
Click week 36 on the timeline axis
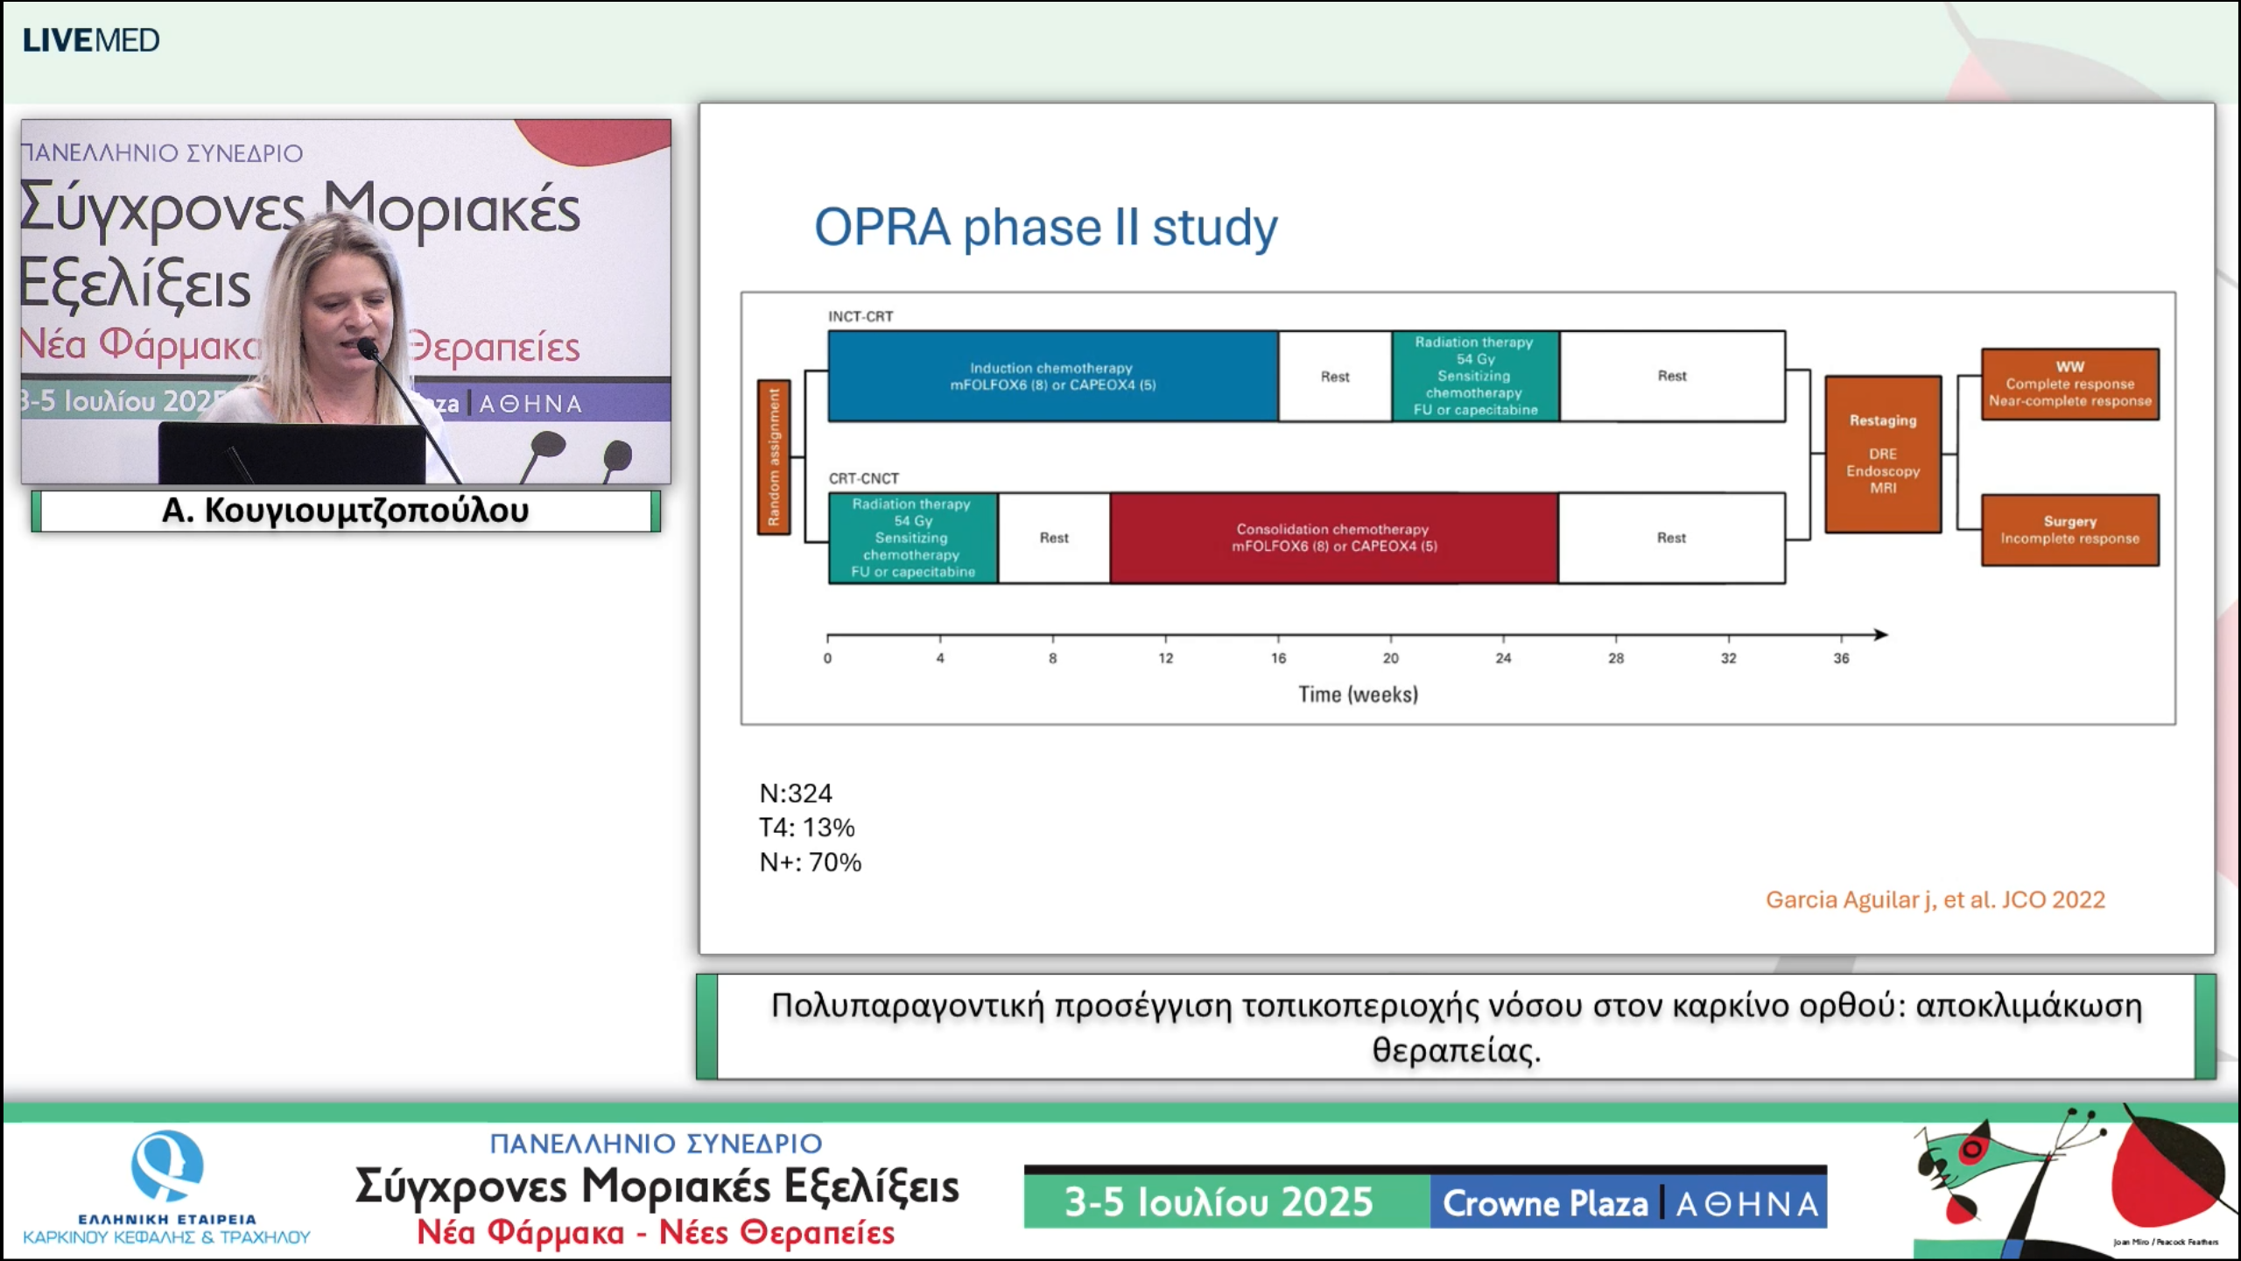(1841, 658)
